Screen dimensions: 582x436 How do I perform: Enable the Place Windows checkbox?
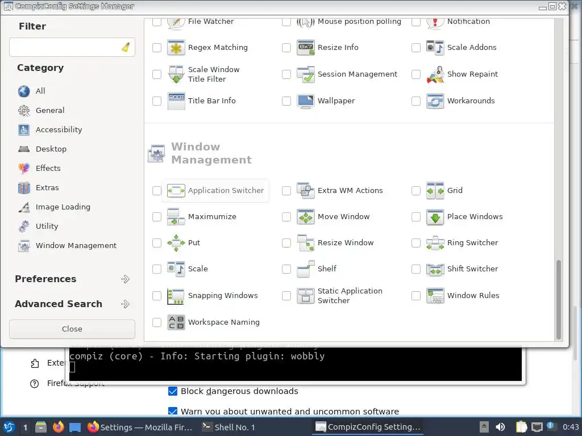[x=415, y=217]
